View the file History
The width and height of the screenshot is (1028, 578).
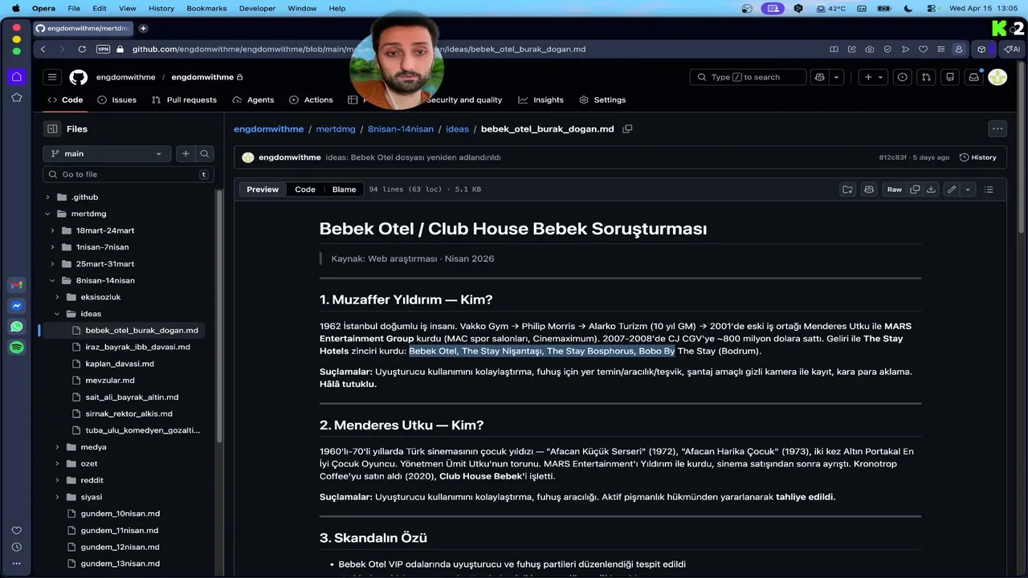pos(977,157)
